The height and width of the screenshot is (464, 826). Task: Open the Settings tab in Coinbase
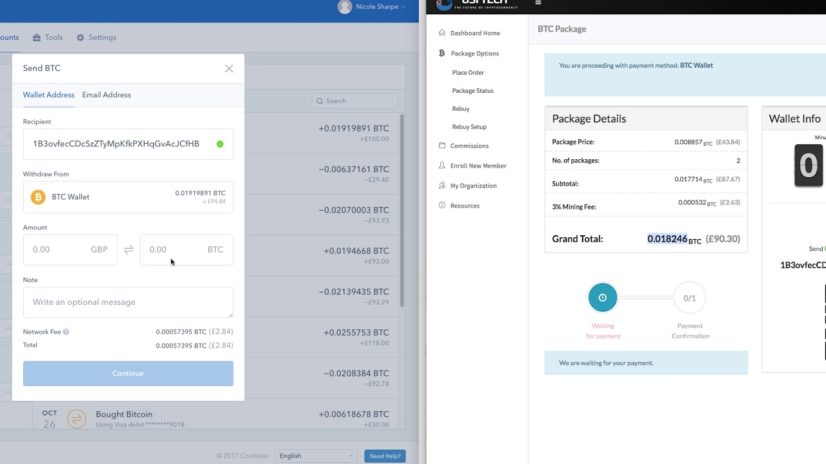pyautogui.click(x=96, y=37)
